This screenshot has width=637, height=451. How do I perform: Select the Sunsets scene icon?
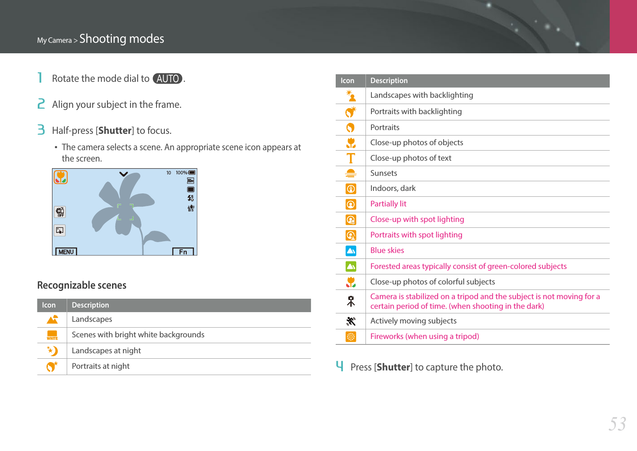[351, 173]
